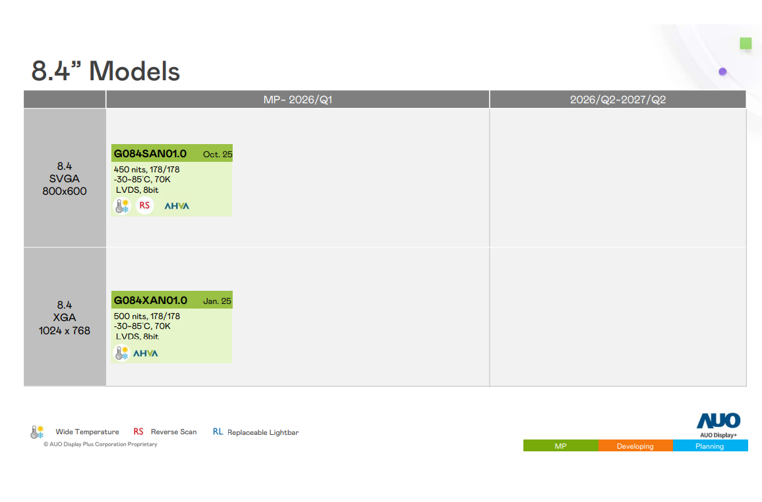Click the 8.4 SVGA 800x600 row label
Screen dimensions: 762x502
65,178
